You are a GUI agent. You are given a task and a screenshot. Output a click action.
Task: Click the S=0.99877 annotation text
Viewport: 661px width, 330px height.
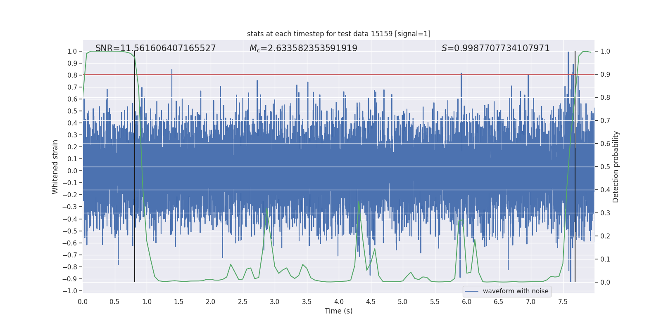[x=496, y=48]
